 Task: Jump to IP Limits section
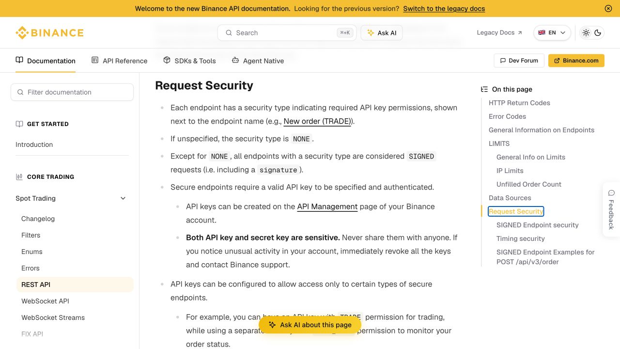pyautogui.click(x=510, y=171)
